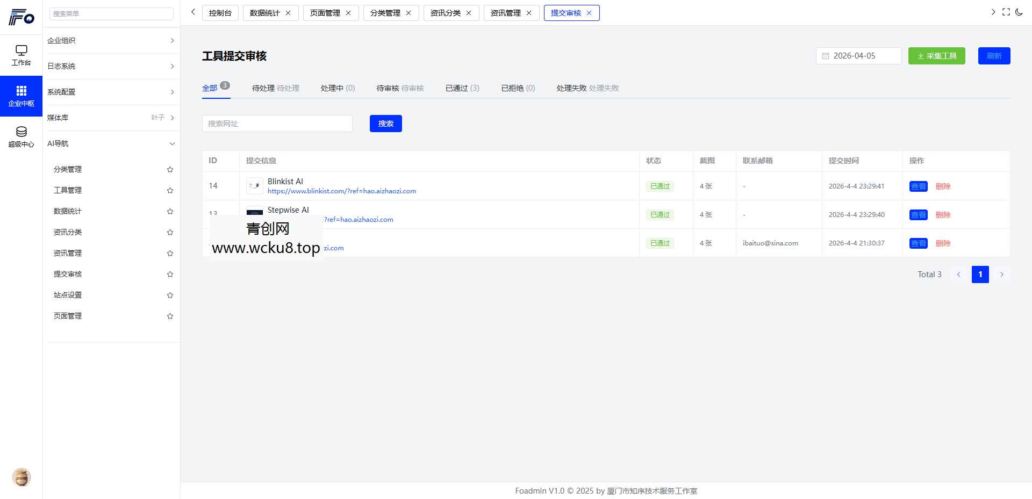Screen dimensions: 1032x499
Task: Go to next page with the arrow
Action: pyautogui.click(x=1002, y=274)
